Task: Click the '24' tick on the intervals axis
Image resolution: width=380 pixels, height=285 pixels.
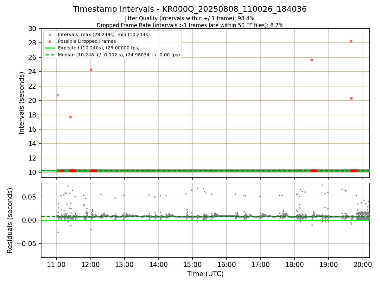Action: [x=33, y=72]
